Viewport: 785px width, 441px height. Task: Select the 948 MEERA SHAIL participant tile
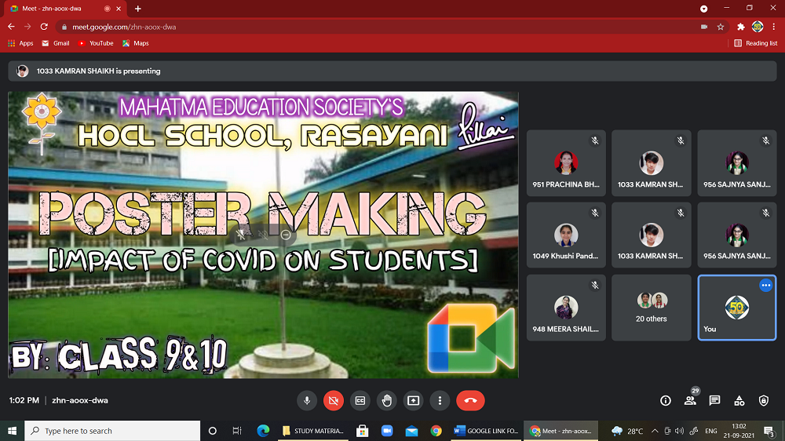(566, 307)
